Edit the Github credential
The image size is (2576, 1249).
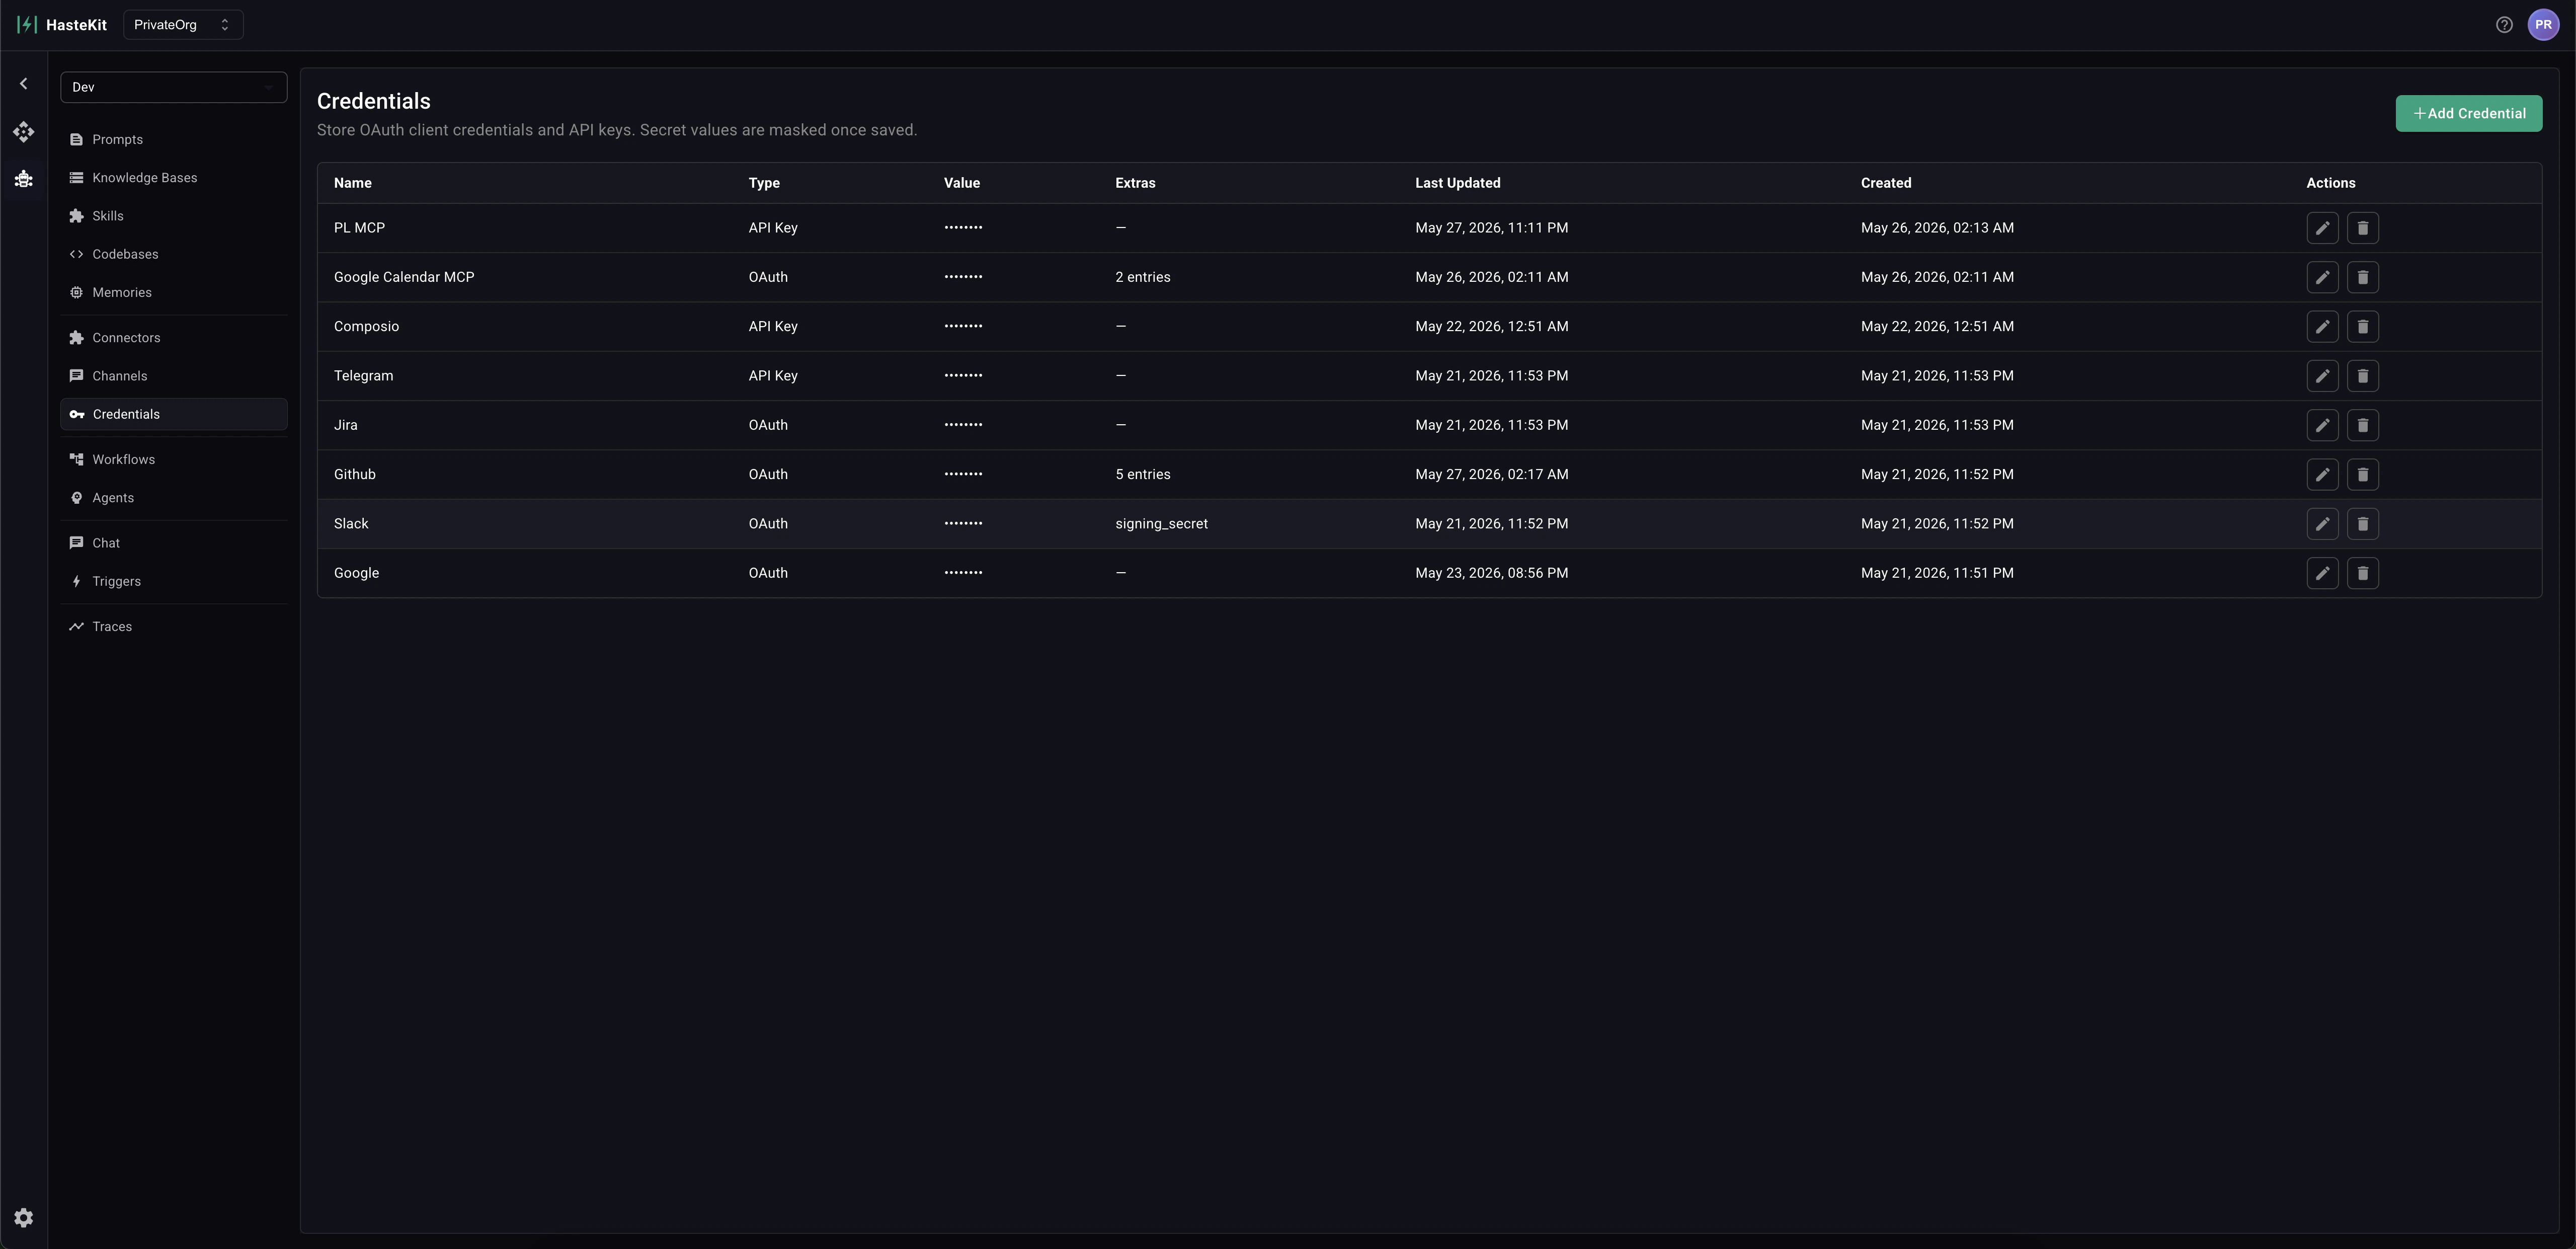tap(2322, 474)
